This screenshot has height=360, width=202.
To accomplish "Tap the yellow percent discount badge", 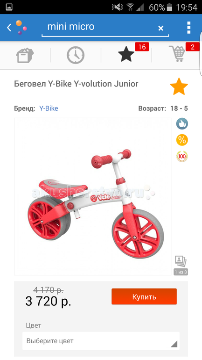I will click(x=182, y=140).
